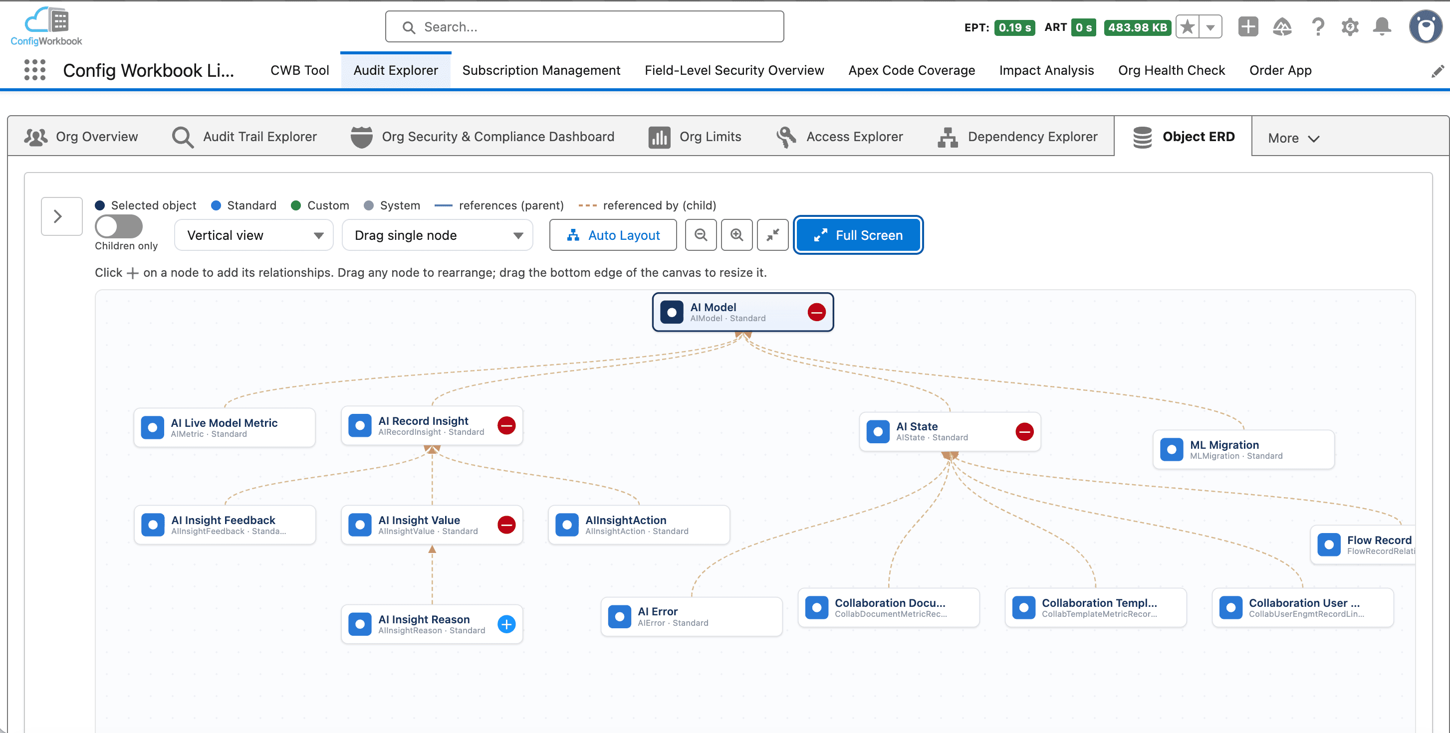1450x733 pixels.
Task: Click the AI Insight Feedback node icon
Action: (153, 525)
